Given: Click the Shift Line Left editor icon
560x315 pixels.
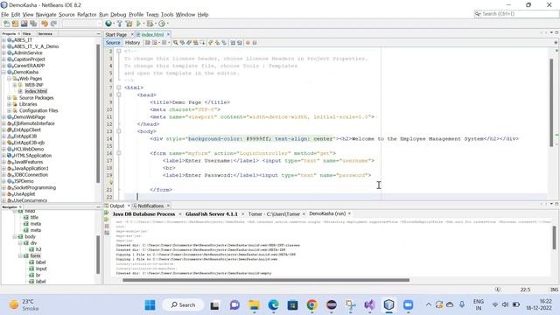Looking at the screenshot, I should 233,43.
